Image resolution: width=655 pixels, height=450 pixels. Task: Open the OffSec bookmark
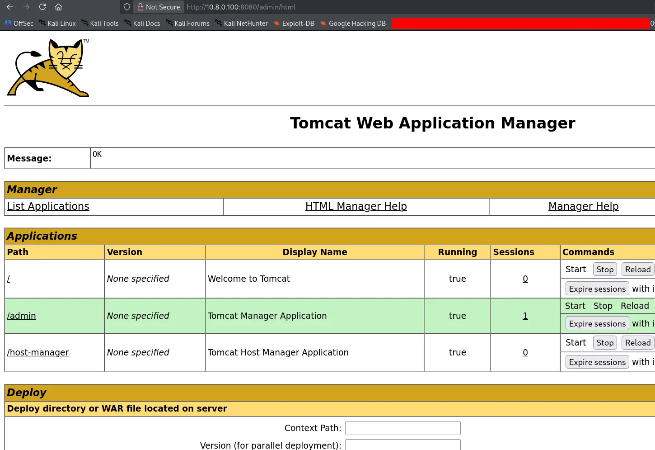pos(19,23)
